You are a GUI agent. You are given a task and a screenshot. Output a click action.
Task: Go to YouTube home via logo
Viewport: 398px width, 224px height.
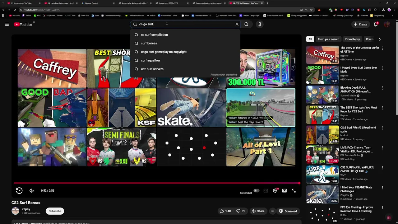tap(23, 24)
